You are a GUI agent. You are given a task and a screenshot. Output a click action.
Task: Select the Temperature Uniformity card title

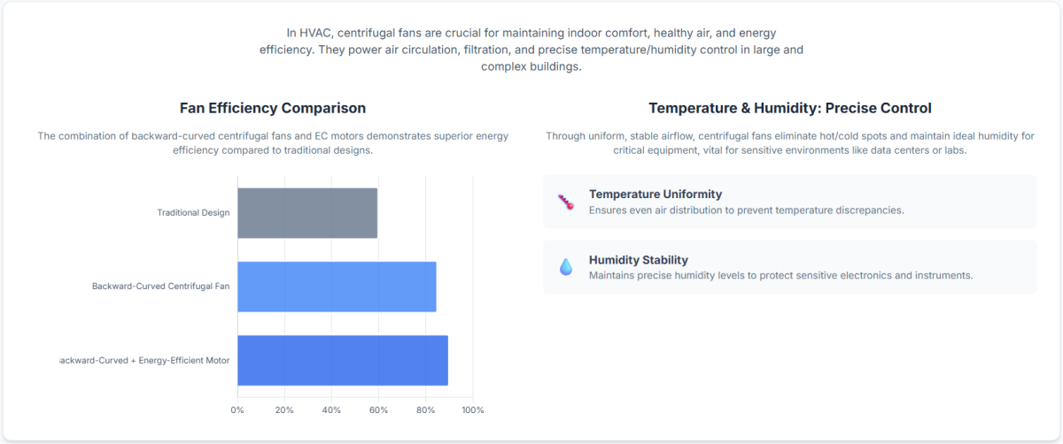pos(656,195)
